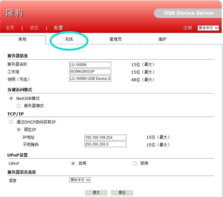Expand the header 简体中文 language dropdown

(x=208, y=28)
